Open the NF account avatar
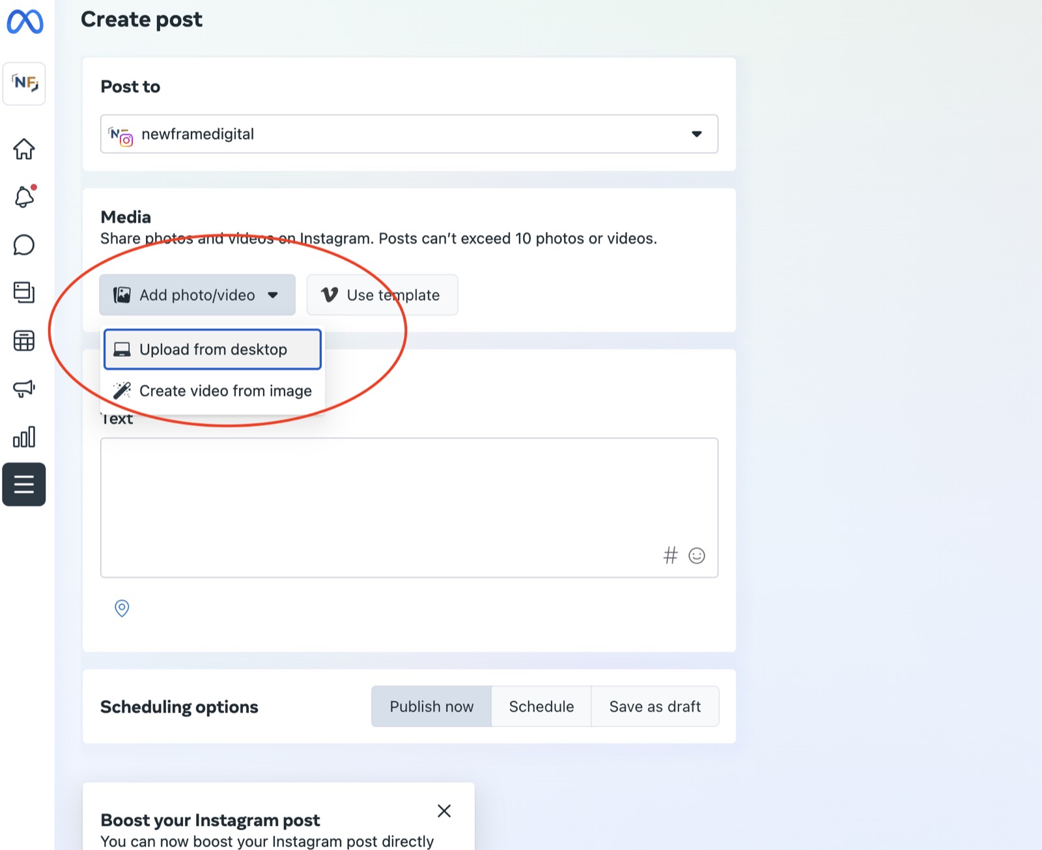1042x850 pixels. click(24, 83)
